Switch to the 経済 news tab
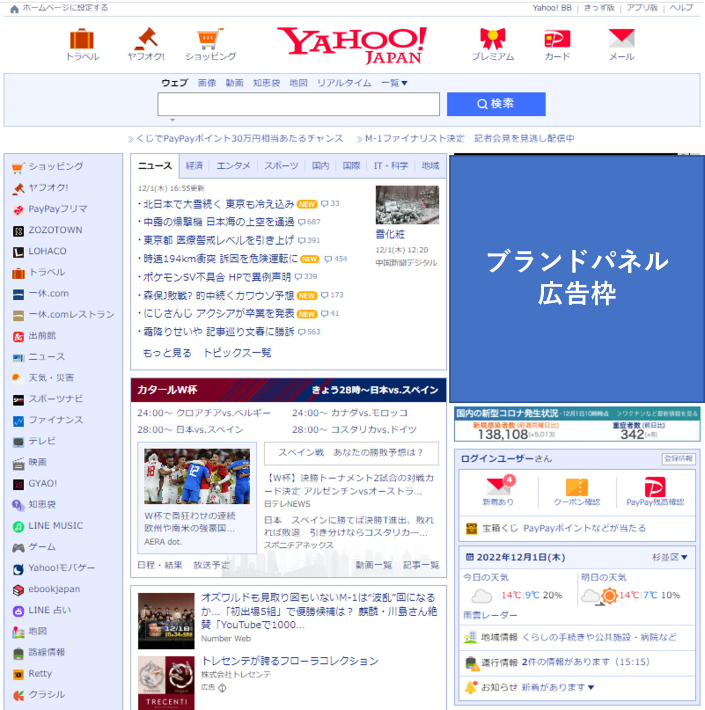The image size is (705, 710). point(194,165)
